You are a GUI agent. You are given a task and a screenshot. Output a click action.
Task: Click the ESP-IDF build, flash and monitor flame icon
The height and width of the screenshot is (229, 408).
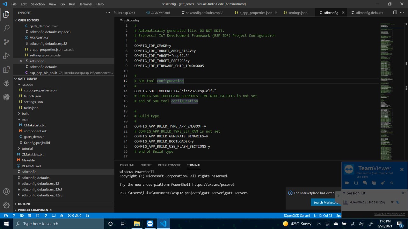(62, 215)
